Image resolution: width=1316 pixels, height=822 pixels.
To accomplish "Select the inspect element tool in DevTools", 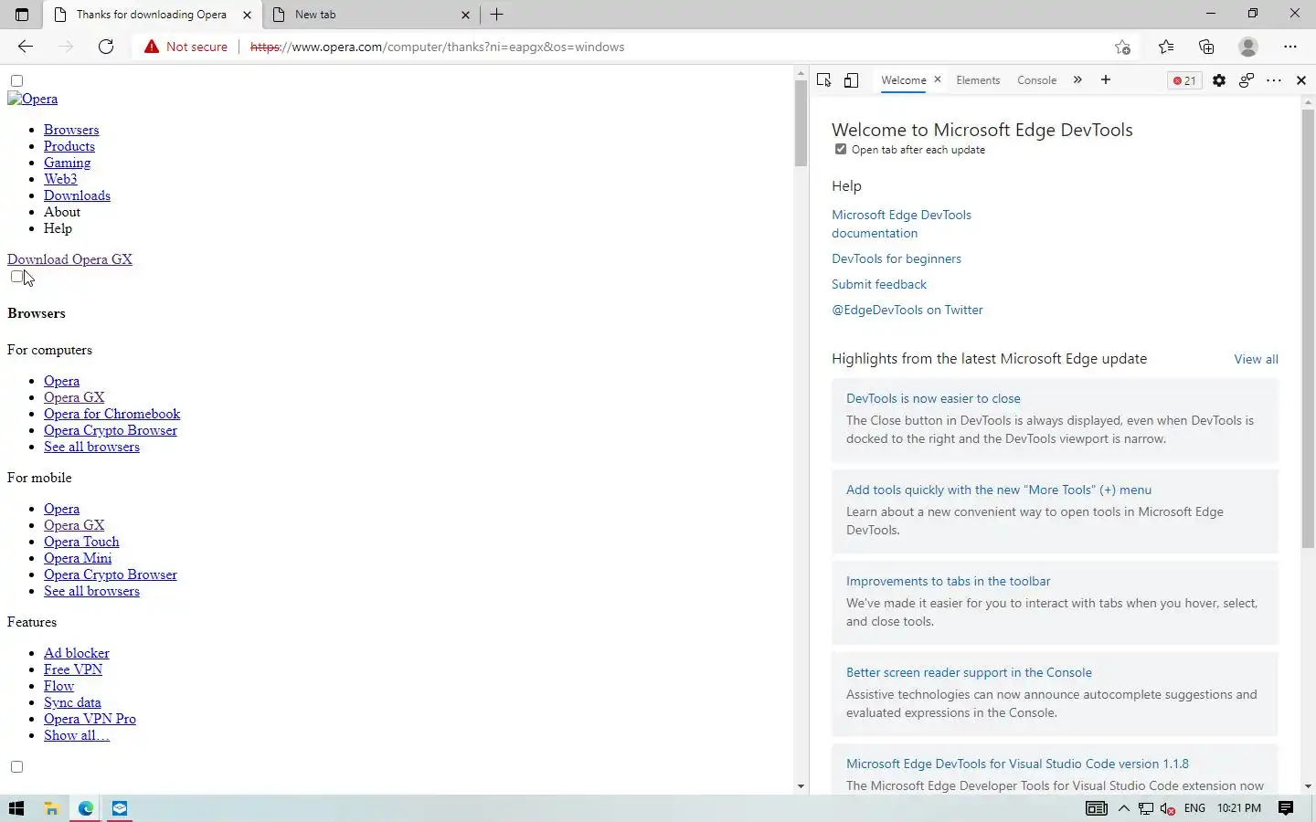I will pyautogui.click(x=823, y=80).
